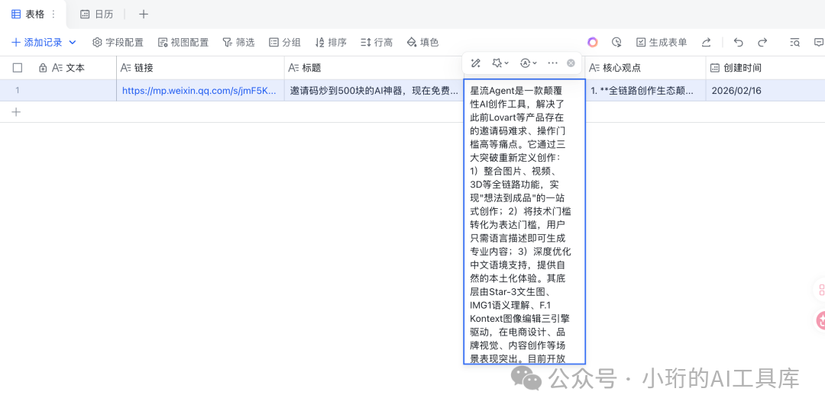Open the mp.weixin.qq.com link

(199, 90)
